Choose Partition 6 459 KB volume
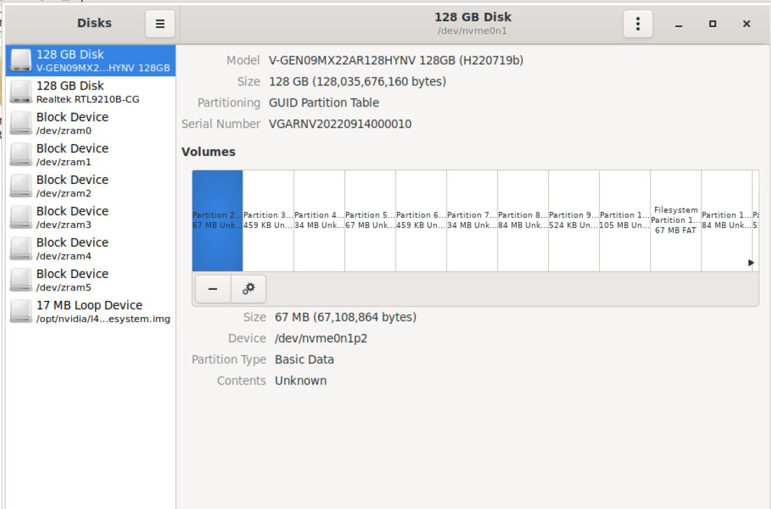The width and height of the screenshot is (771, 509). [x=421, y=220]
